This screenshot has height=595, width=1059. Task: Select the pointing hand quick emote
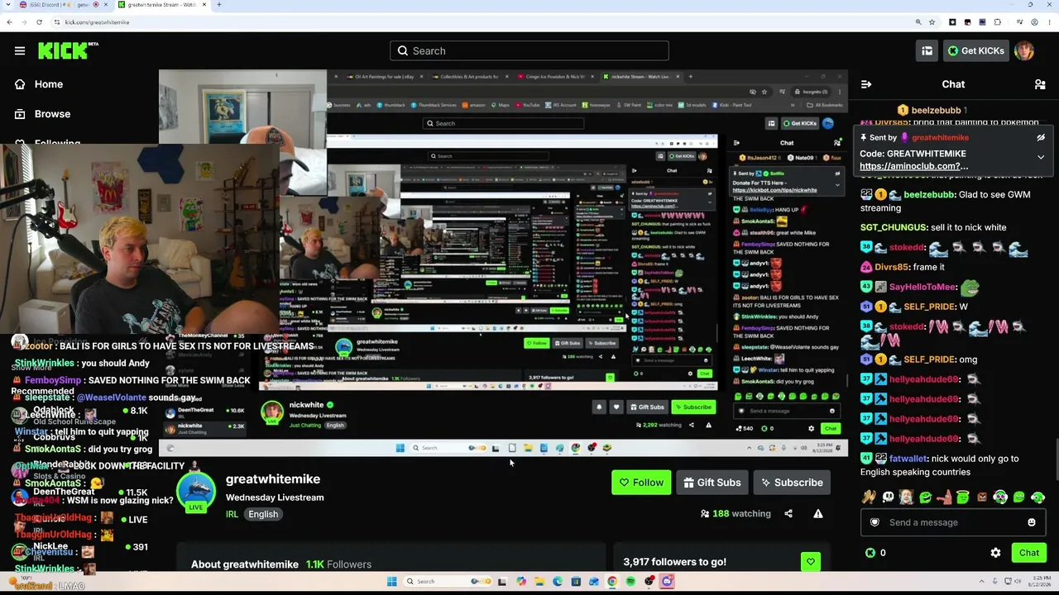944,497
